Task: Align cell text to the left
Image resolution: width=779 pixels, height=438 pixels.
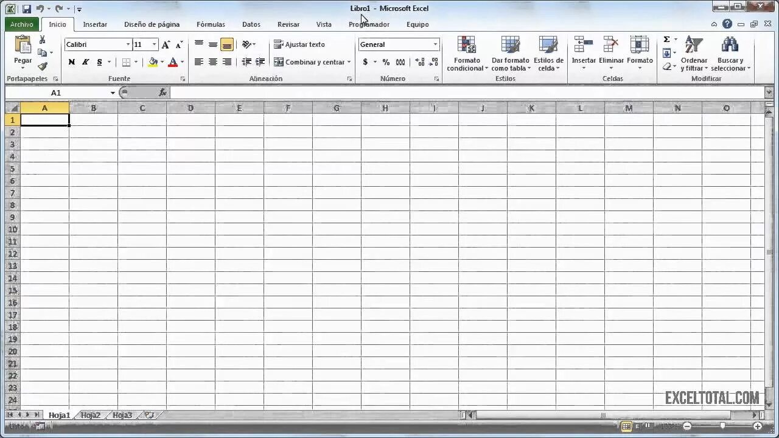Action: pyautogui.click(x=199, y=62)
